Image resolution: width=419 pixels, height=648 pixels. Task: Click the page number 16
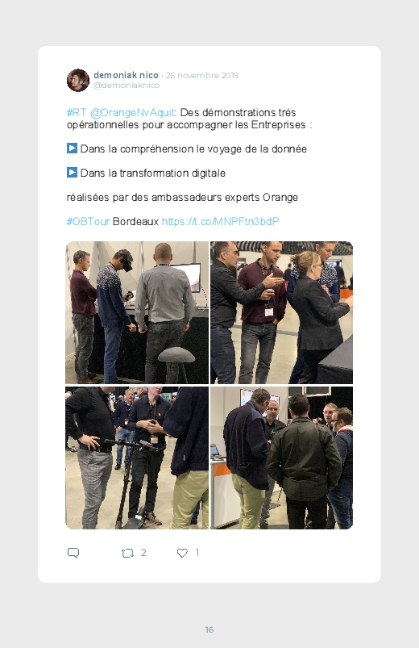tap(209, 629)
